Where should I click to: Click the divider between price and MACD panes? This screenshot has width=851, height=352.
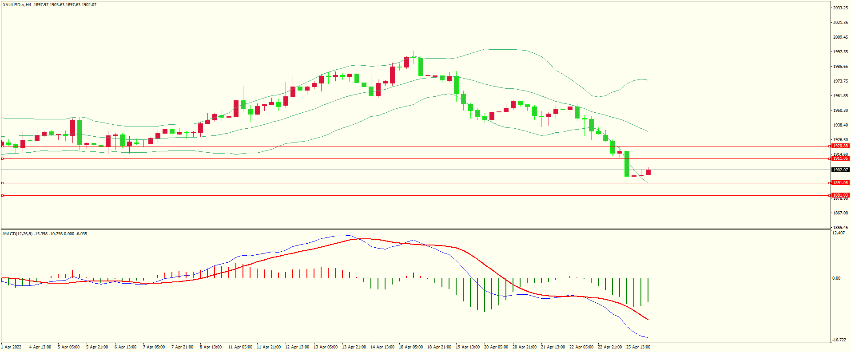pyautogui.click(x=415, y=229)
